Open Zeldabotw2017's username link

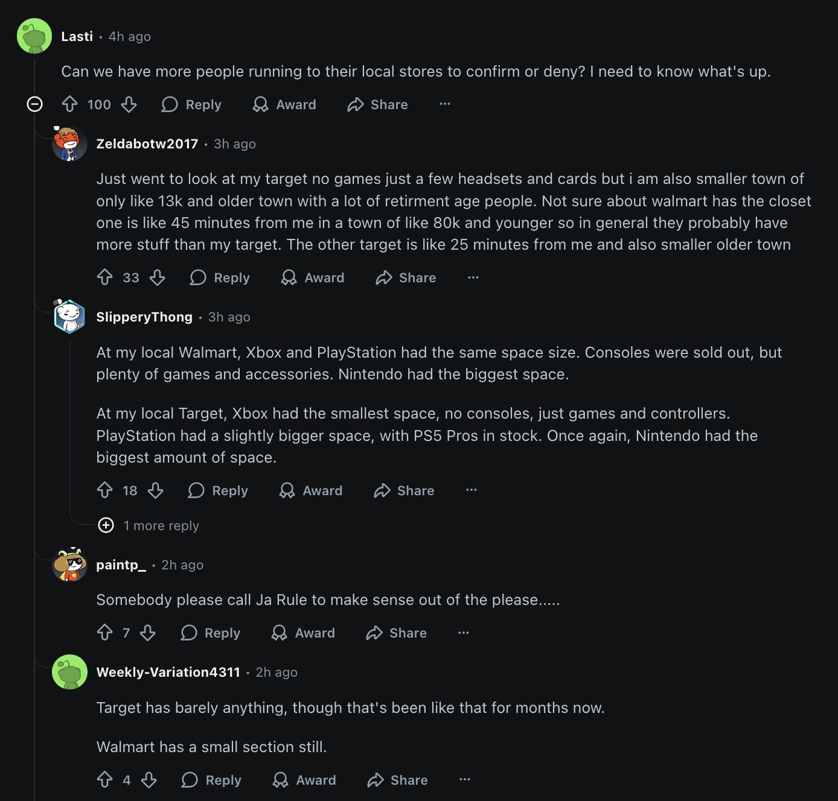pyautogui.click(x=147, y=144)
